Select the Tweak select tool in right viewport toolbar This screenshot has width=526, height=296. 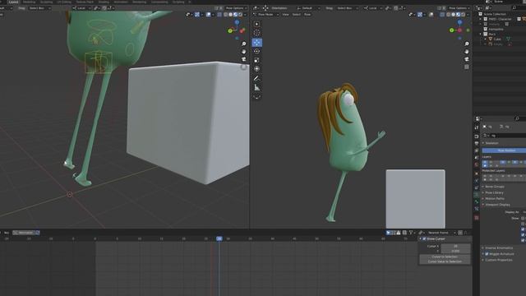(256, 24)
